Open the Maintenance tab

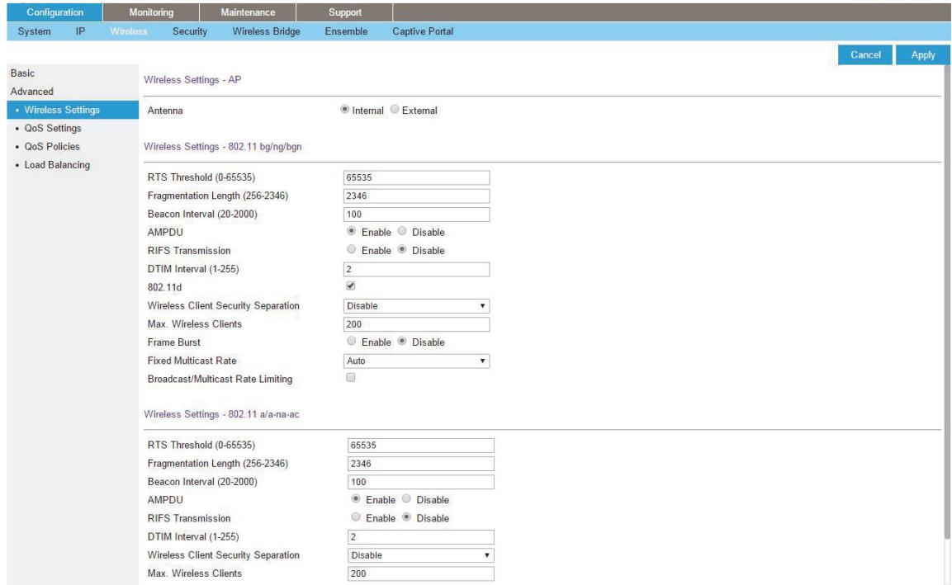click(248, 12)
